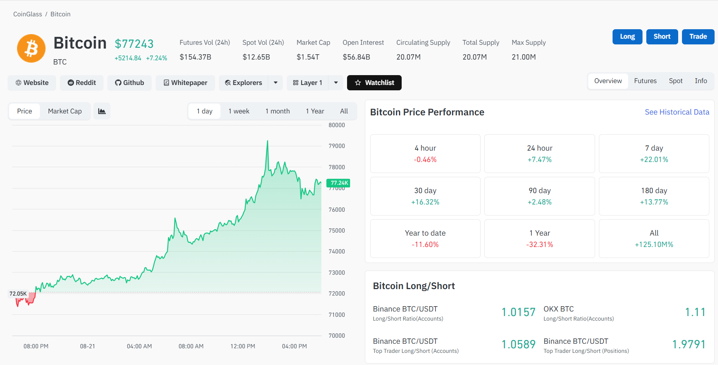Open the Website globe link
The image size is (718, 365).
32,83
